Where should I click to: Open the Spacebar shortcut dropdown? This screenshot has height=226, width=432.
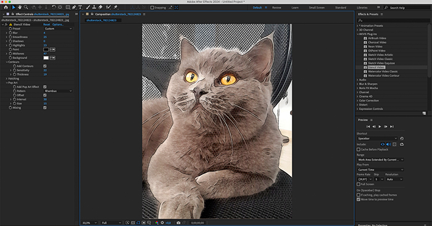click(x=377, y=139)
